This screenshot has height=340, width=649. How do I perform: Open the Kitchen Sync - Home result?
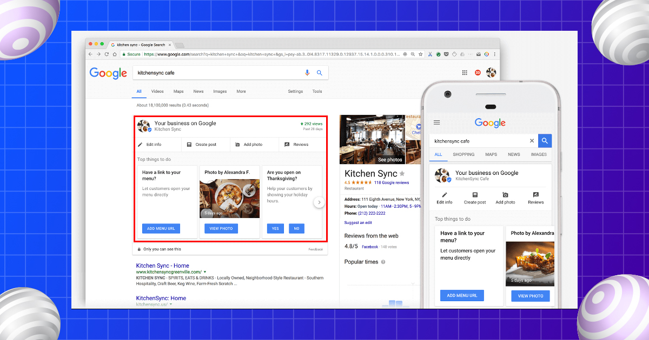162,266
